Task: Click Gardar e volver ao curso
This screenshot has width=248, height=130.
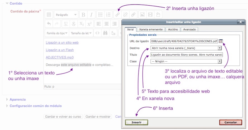Action: [x=63, y=117]
